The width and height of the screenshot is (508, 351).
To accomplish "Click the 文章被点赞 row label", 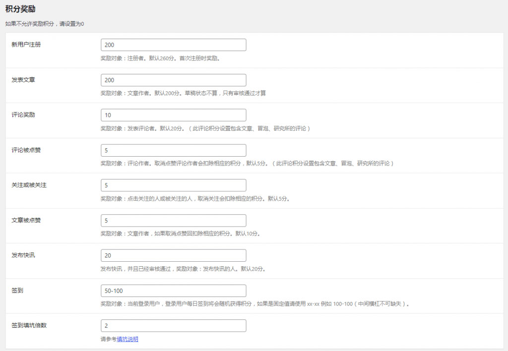I will 26,220.
